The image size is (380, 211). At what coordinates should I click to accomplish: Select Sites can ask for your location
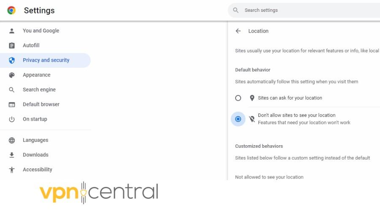click(x=238, y=98)
